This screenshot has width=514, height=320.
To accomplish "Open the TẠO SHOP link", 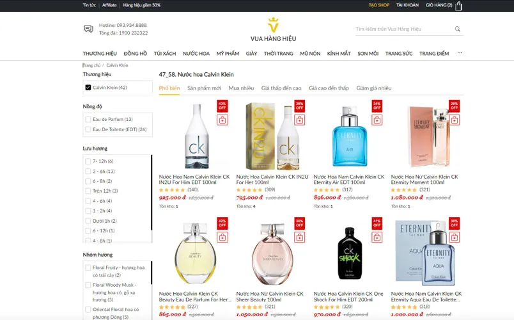I will pos(379,5).
